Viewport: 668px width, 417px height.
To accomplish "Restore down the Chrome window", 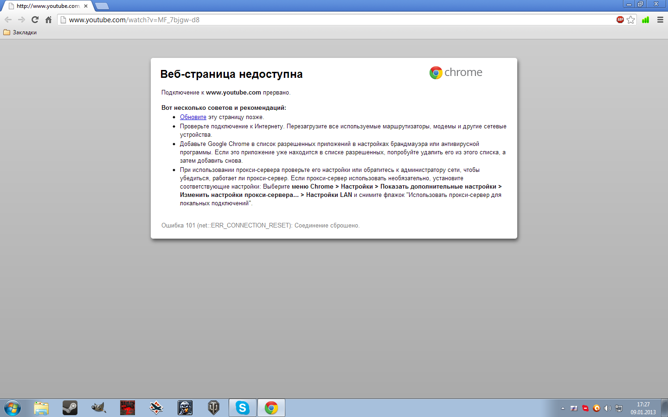I will pos(641,4).
